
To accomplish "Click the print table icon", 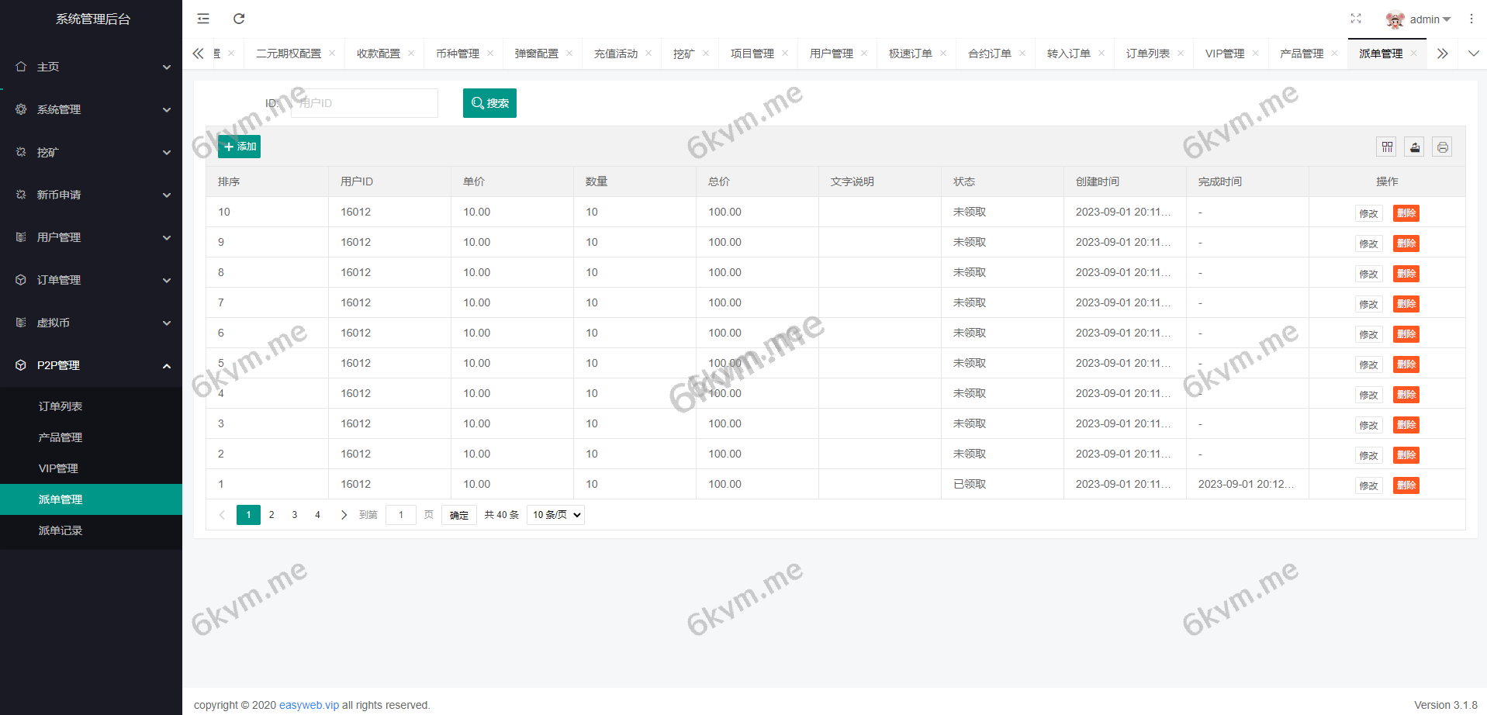I will 1442,147.
